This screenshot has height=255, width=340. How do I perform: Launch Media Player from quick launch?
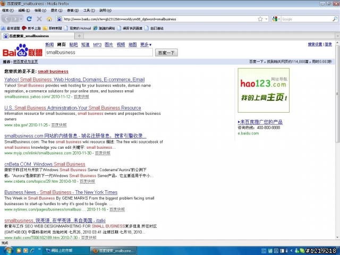[x=25, y=251]
